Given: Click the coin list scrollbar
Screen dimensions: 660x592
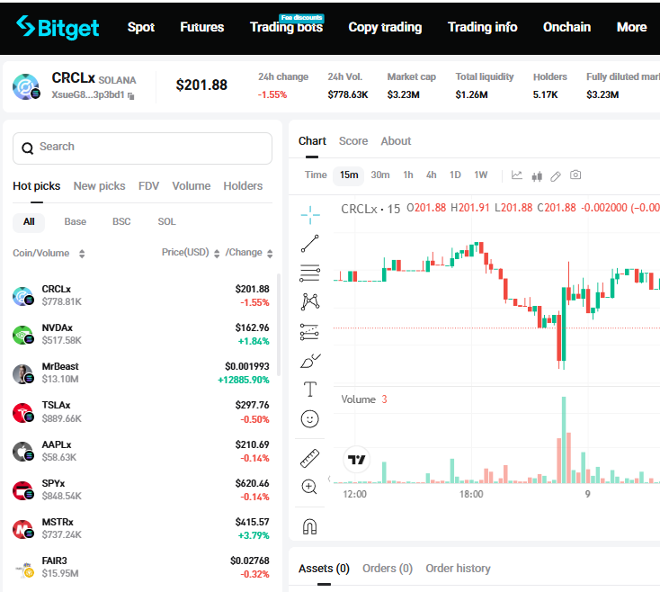Looking at the screenshot, I should (x=278, y=324).
